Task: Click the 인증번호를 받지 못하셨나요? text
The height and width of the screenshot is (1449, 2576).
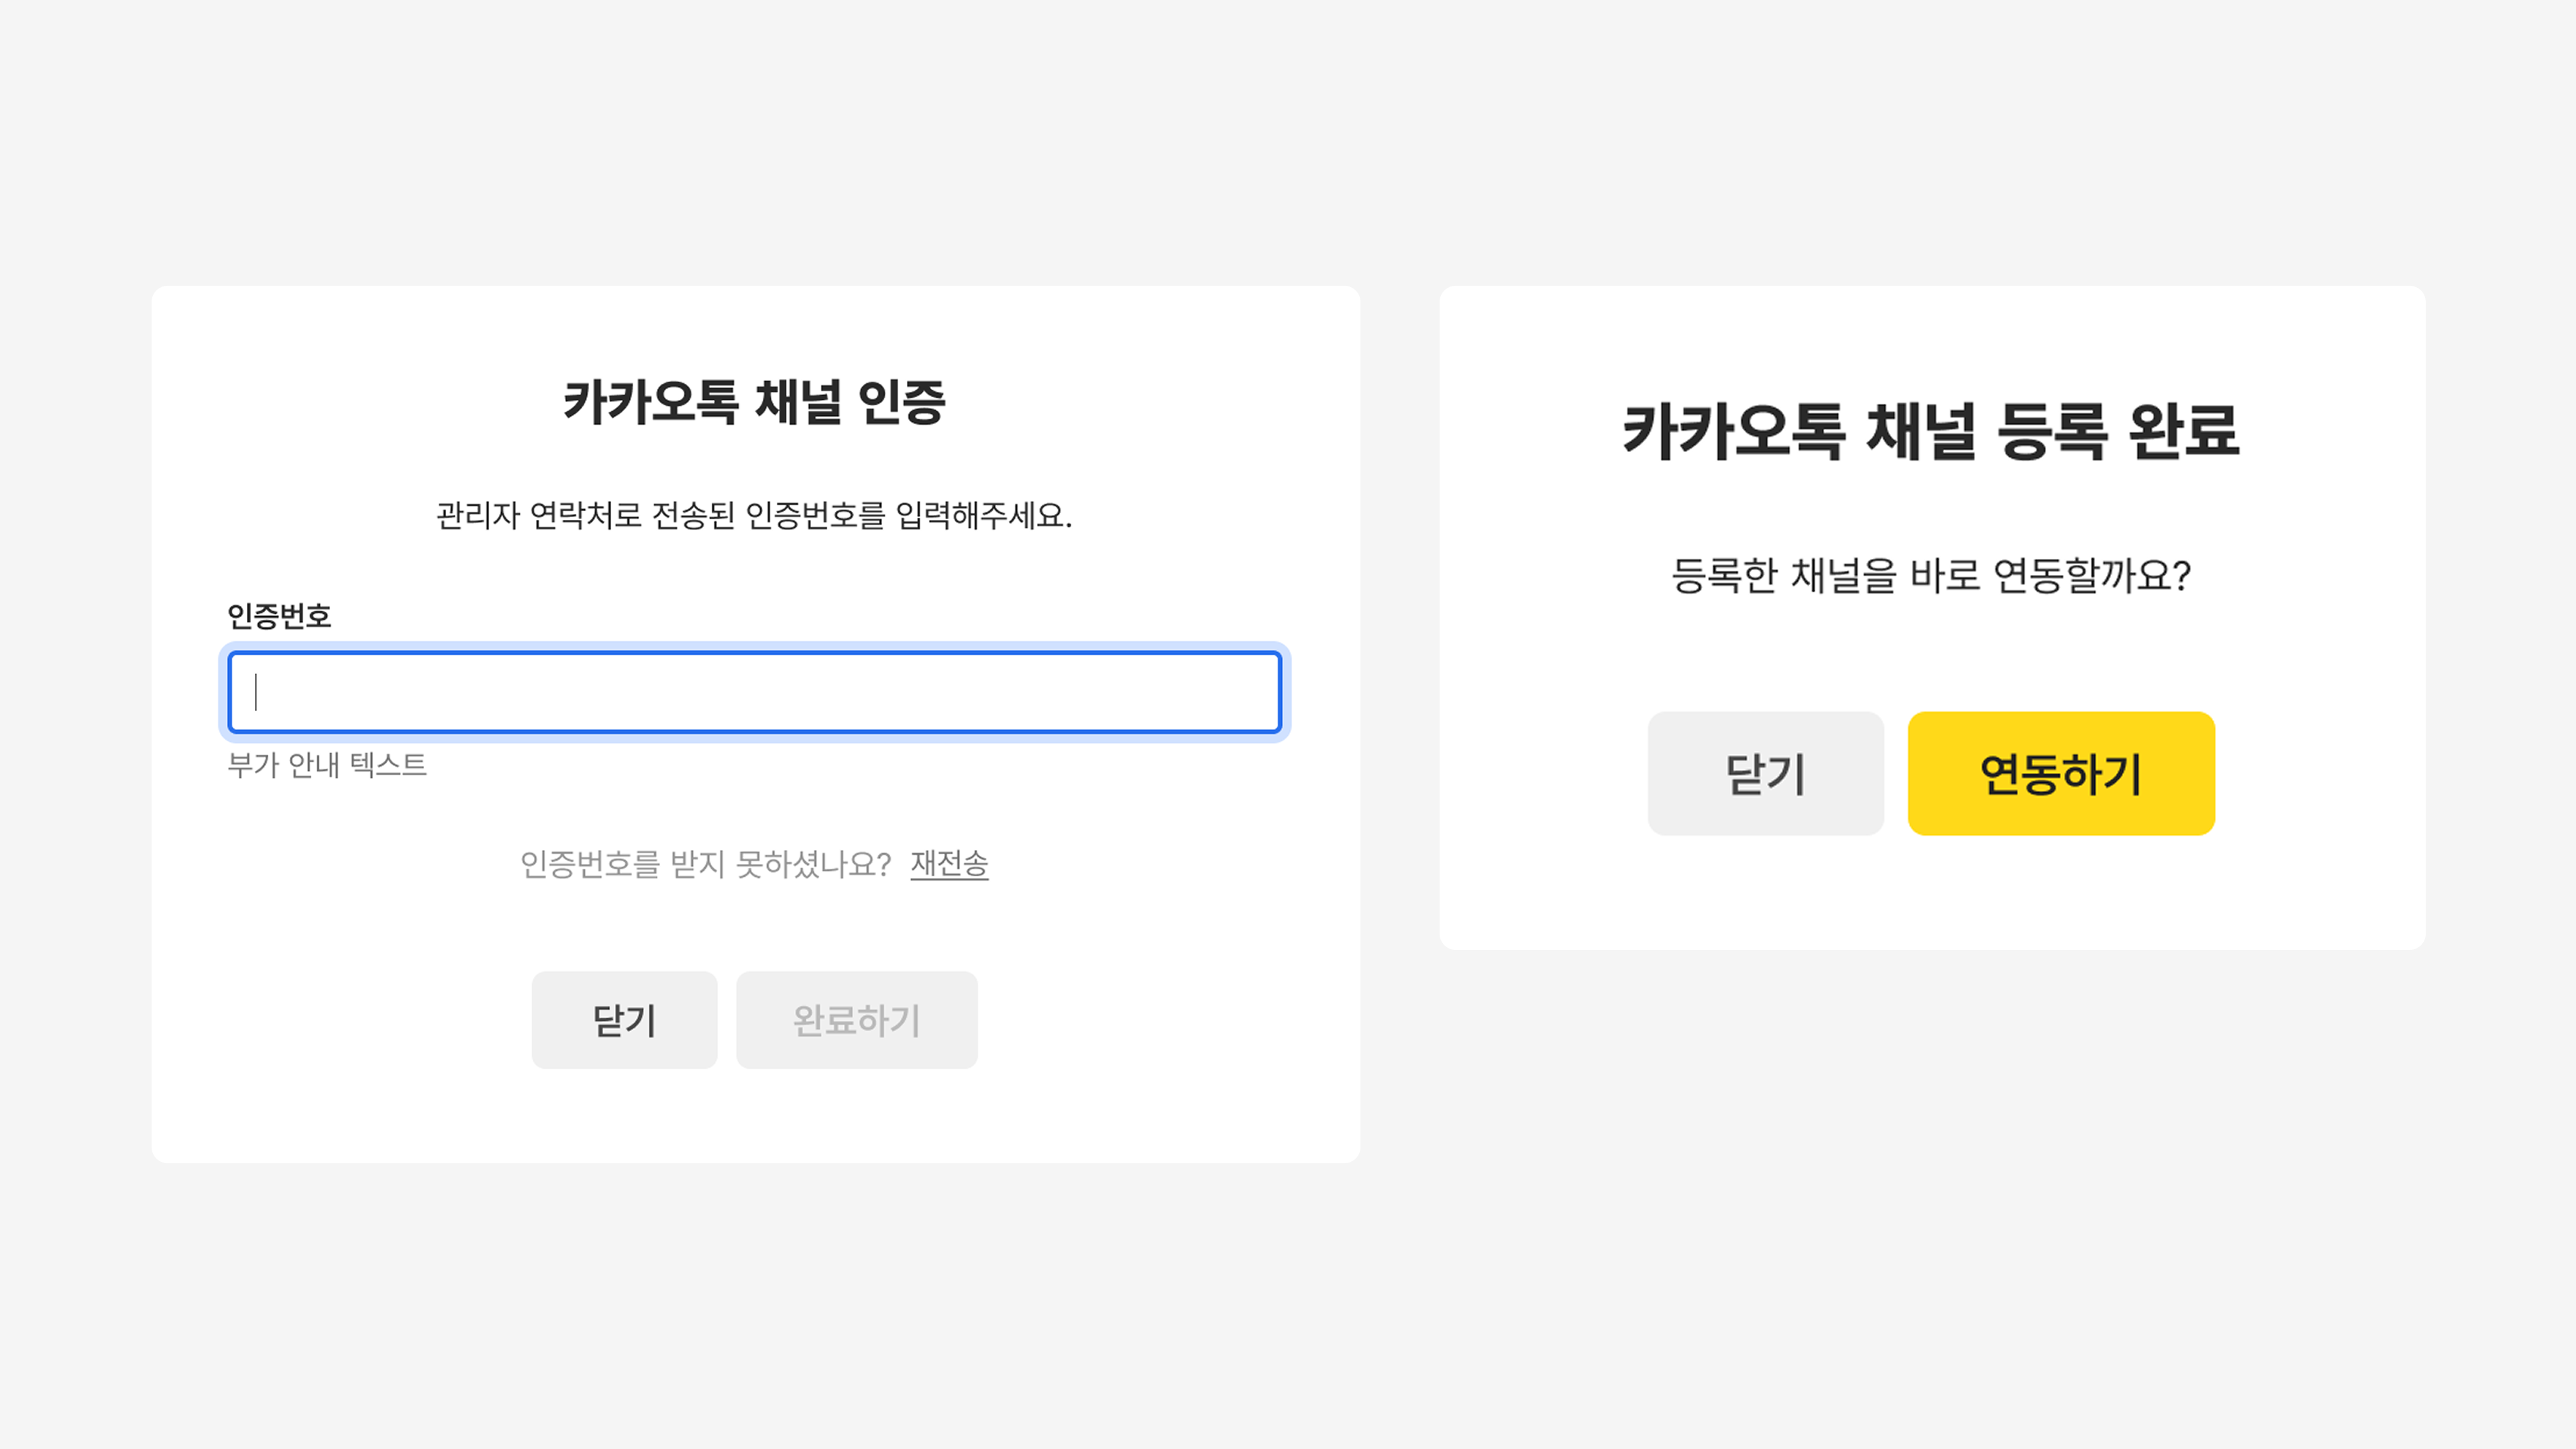Action: [705, 864]
